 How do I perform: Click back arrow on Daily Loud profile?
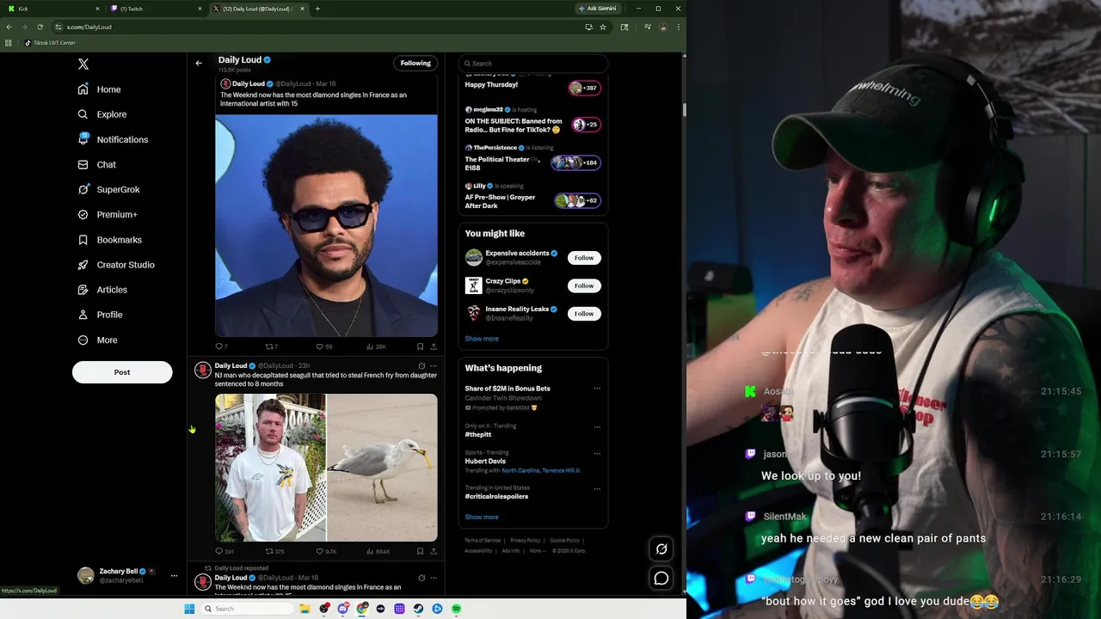(199, 63)
